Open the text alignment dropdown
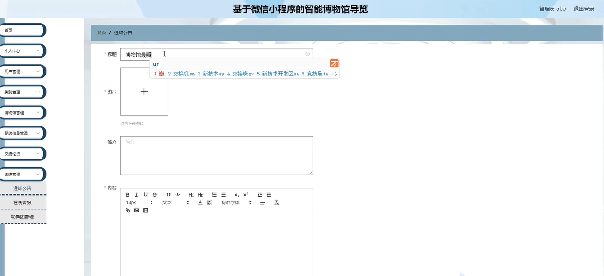This screenshot has width=604, height=276. pyautogui.click(x=263, y=202)
